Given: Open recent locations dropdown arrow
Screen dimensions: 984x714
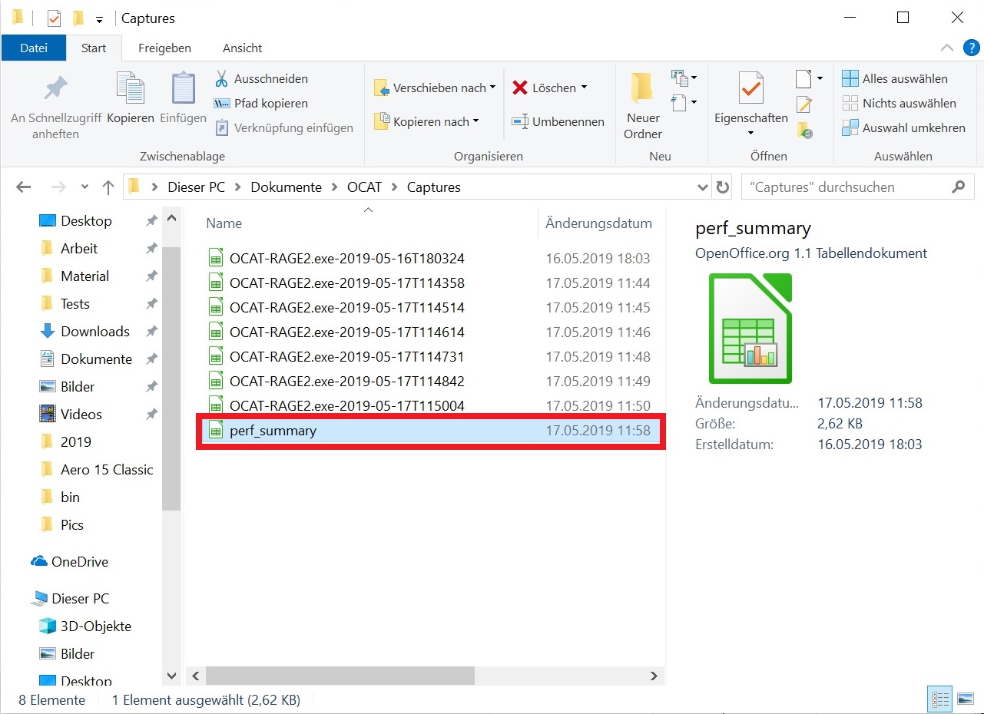Looking at the screenshot, I should (x=84, y=187).
